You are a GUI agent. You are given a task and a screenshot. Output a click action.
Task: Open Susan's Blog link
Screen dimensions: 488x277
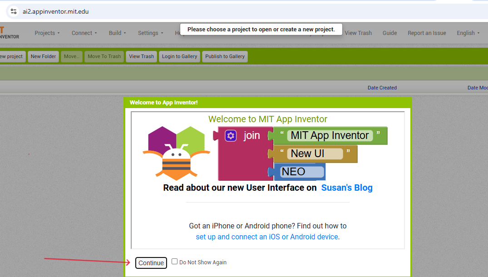(x=347, y=188)
